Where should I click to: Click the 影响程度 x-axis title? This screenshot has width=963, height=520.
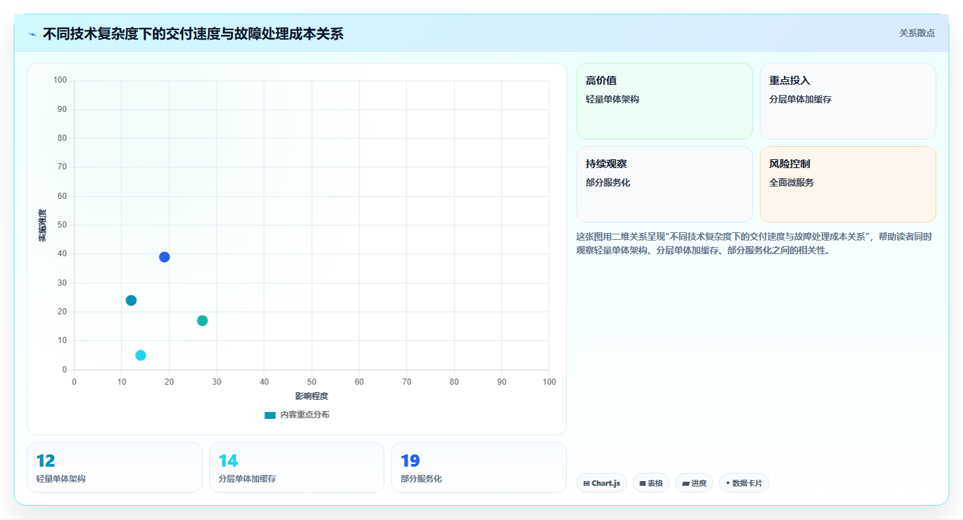312,396
